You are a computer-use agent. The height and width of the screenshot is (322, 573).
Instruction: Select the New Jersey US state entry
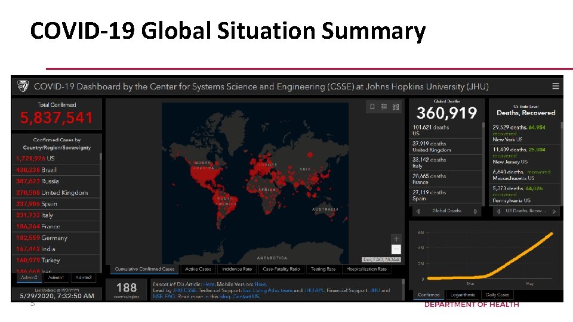(525, 156)
